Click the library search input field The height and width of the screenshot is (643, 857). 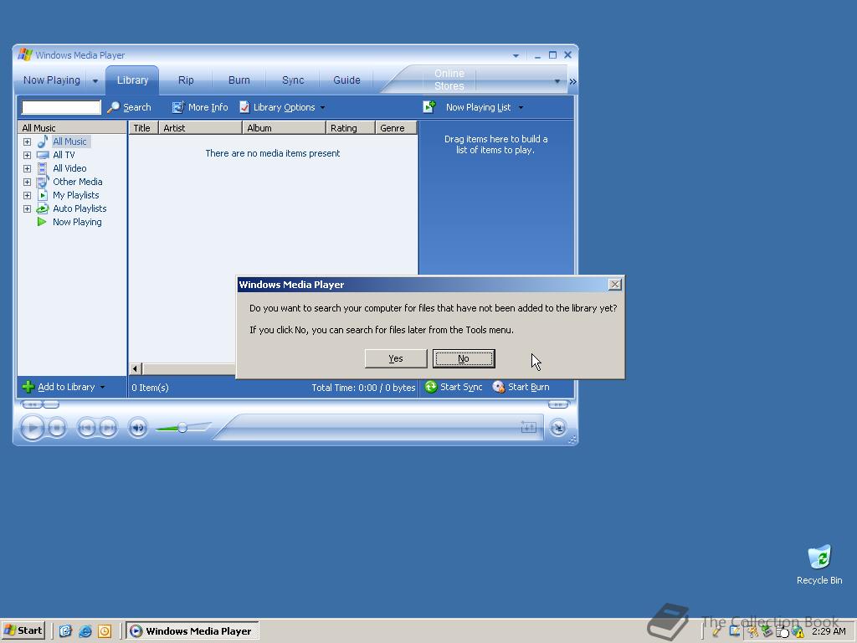pos(61,107)
